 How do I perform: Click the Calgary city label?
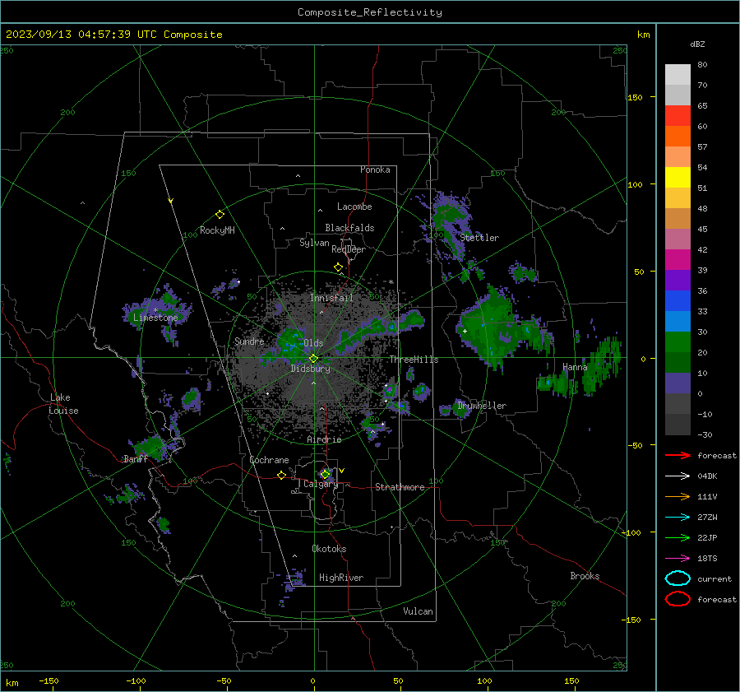[321, 484]
